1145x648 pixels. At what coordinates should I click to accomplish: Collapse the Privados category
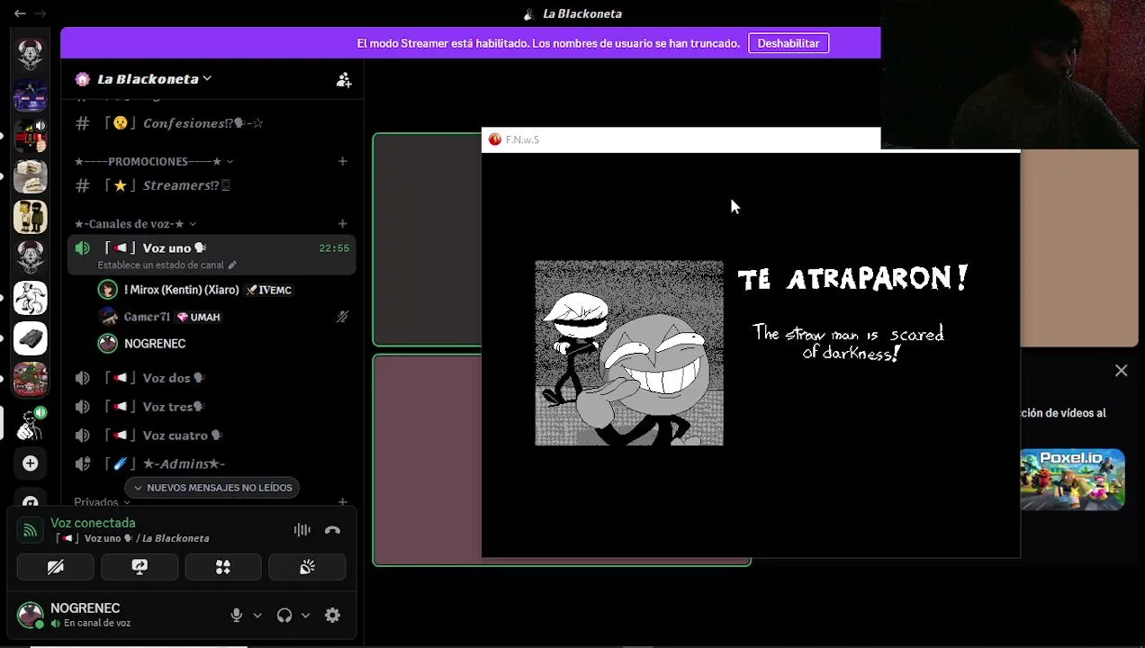pos(101,502)
